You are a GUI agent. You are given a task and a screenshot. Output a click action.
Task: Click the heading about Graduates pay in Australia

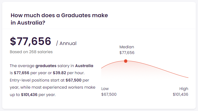click(x=59, y=19)
